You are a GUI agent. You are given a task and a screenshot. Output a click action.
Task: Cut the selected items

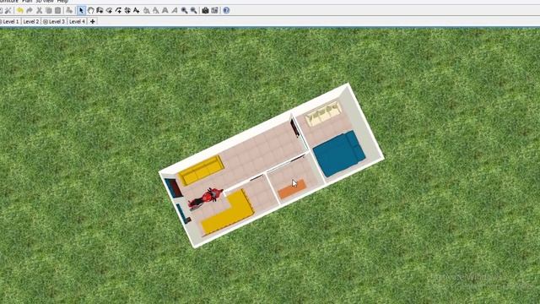40,10
